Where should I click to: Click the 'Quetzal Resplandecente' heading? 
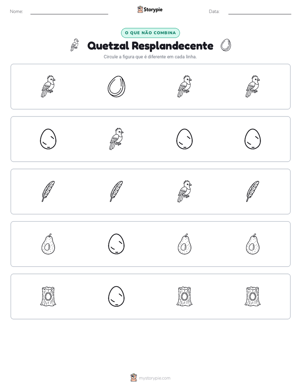[150, 46]
